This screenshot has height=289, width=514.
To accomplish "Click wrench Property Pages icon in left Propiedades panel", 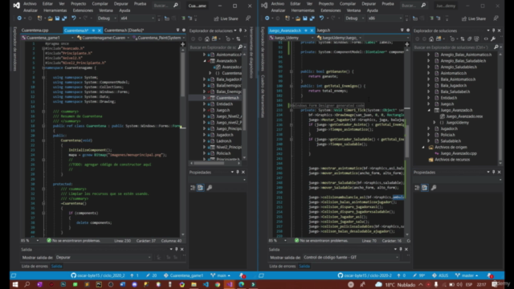I will pos(209,188).
